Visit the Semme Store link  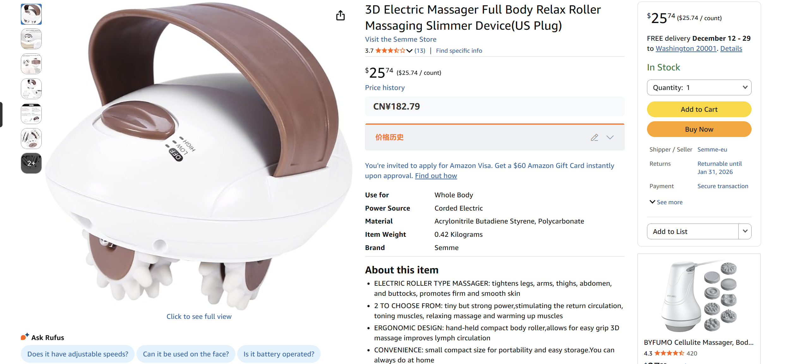point(400,39)
